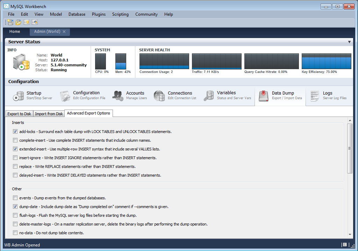Close the Admin (World) tab
This screenshot has width=358, height=251.
(64, 31)
